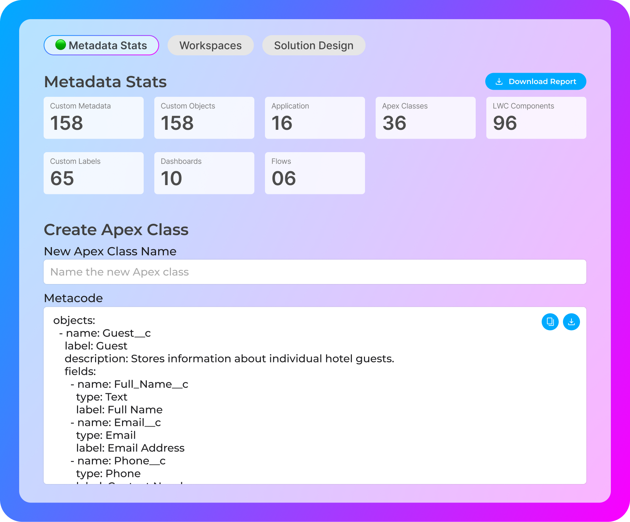Switch to the Solution Design tab

[x=313, y=45]
